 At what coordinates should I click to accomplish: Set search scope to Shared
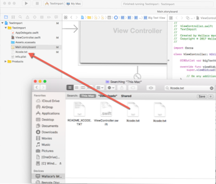[126, 96]
